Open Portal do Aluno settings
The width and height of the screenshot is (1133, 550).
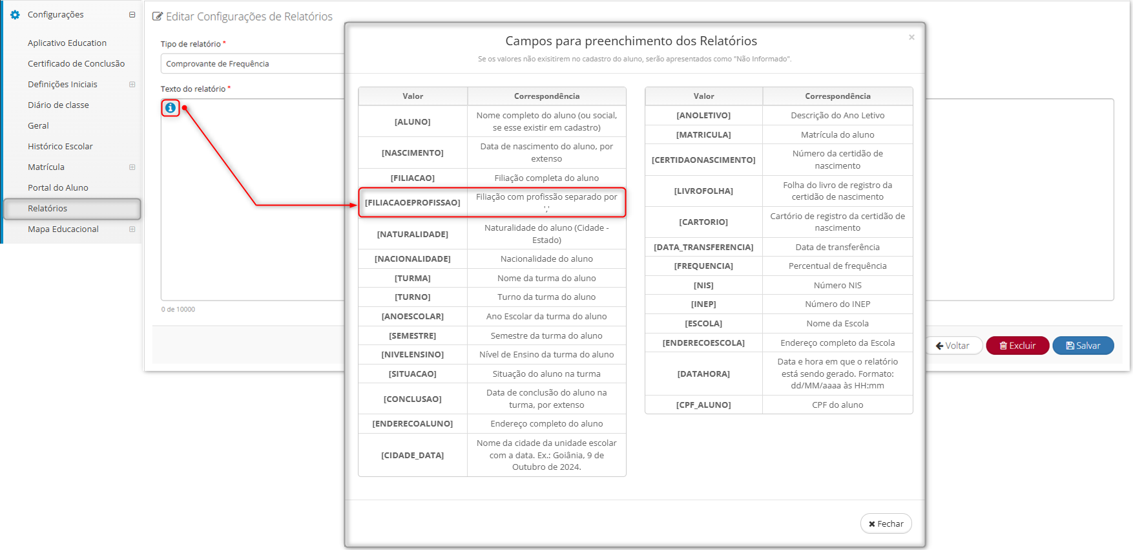(x=58, y=187)
